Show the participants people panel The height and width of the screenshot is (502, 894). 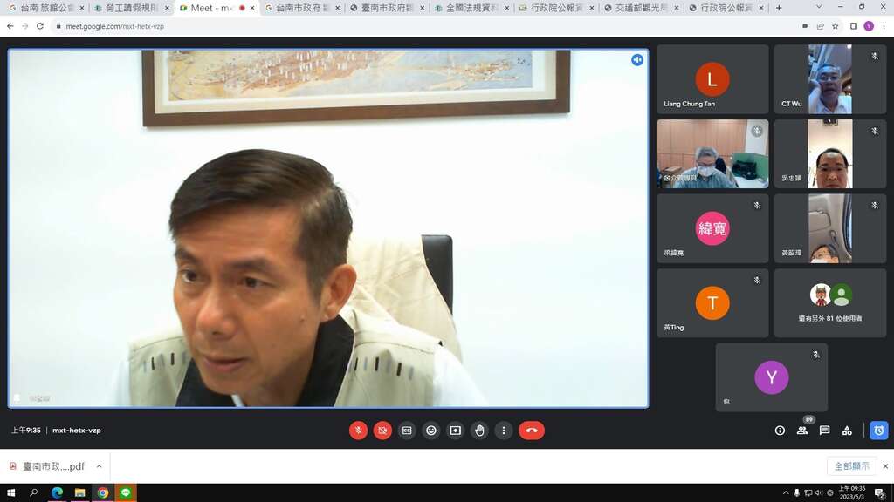(802, 431)
